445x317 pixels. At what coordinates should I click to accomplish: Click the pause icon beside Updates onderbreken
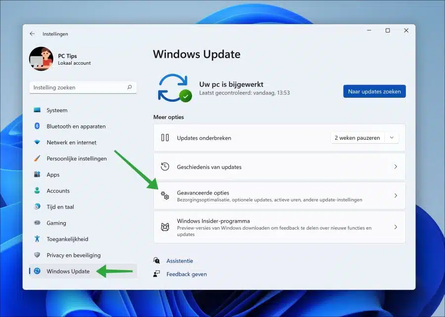click(x=165, y=138)
